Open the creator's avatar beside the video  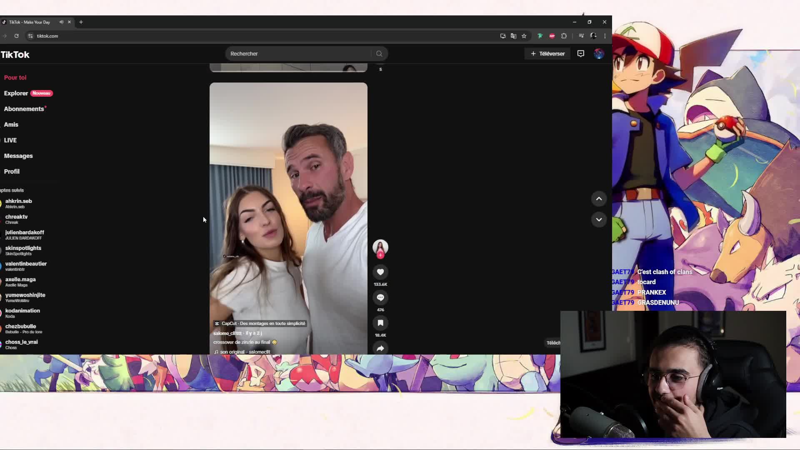[x=380, y=247]
